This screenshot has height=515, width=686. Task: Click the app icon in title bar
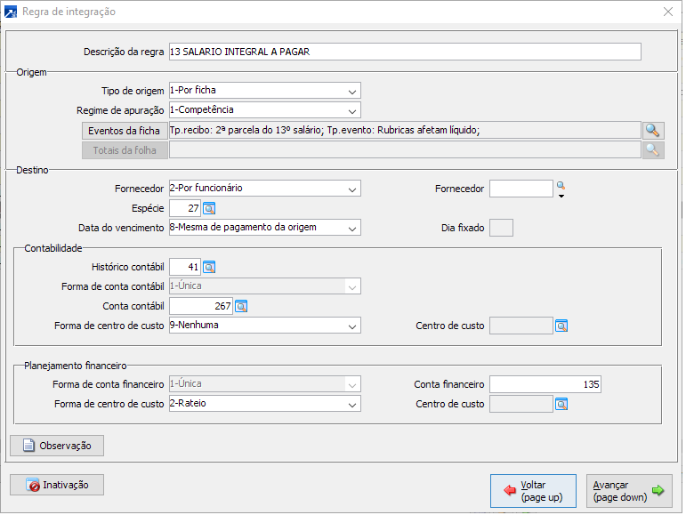pos(12,12)
